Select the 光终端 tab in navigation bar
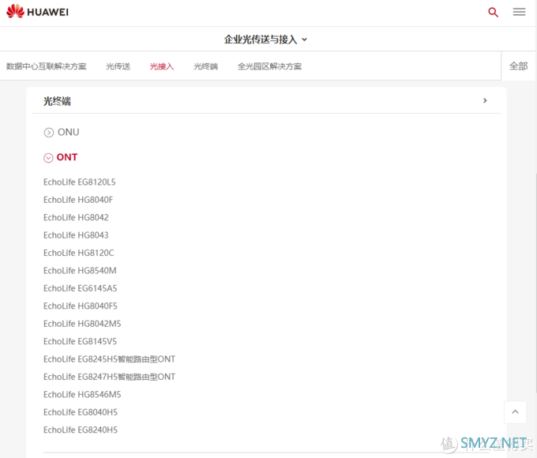The image size is (537, 458). (205, 66)
